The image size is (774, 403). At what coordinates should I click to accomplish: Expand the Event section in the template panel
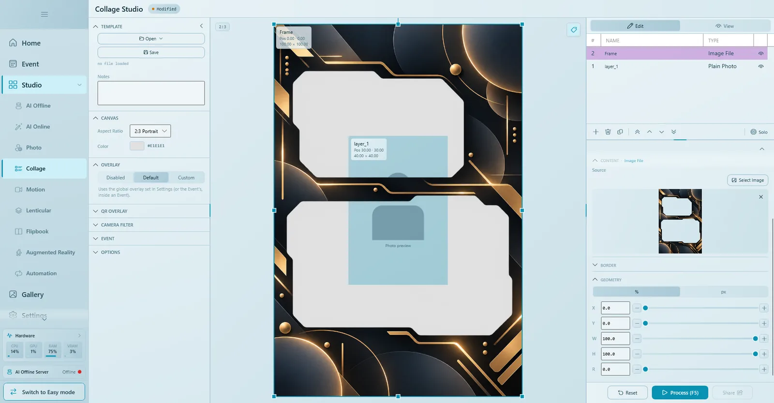150,239
